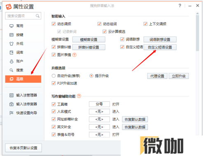The width and height of the screenshot is (203, 156).
Task: Open the <无> hotkey box for 网址邮箱补全
Action: (99, 119)
